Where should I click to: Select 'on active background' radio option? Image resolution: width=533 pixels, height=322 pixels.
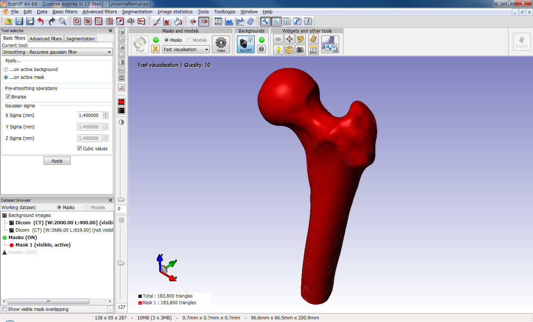pyautogui.click(x=6, y=70)
